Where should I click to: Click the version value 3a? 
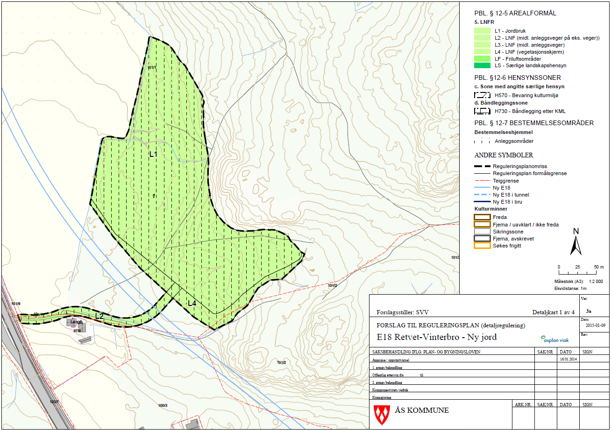point(589,311)
